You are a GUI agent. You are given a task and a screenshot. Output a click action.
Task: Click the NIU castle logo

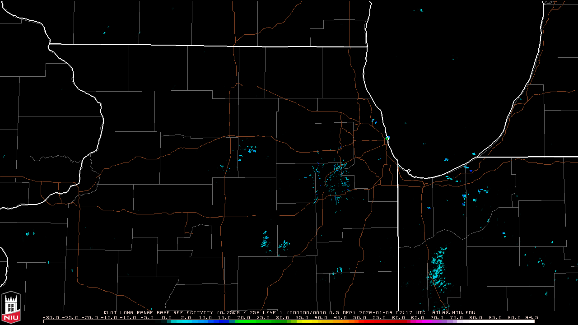pos(11,307)
